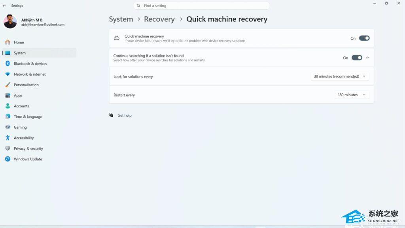Click the Get help headset icon
The width and height of the screenshot is (405, 228).
(111, 115)
